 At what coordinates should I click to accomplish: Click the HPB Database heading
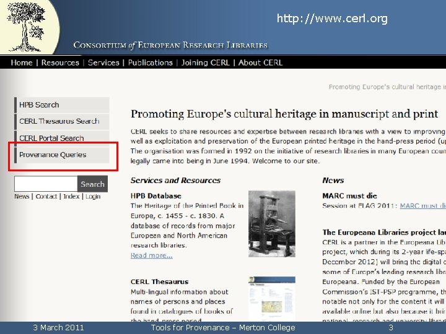(x=156, y=196)
